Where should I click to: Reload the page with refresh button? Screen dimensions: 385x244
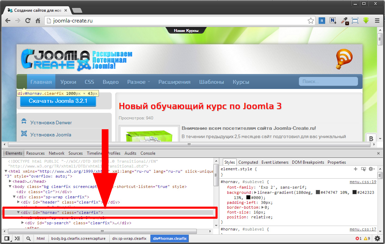click(x=28, y=21)
